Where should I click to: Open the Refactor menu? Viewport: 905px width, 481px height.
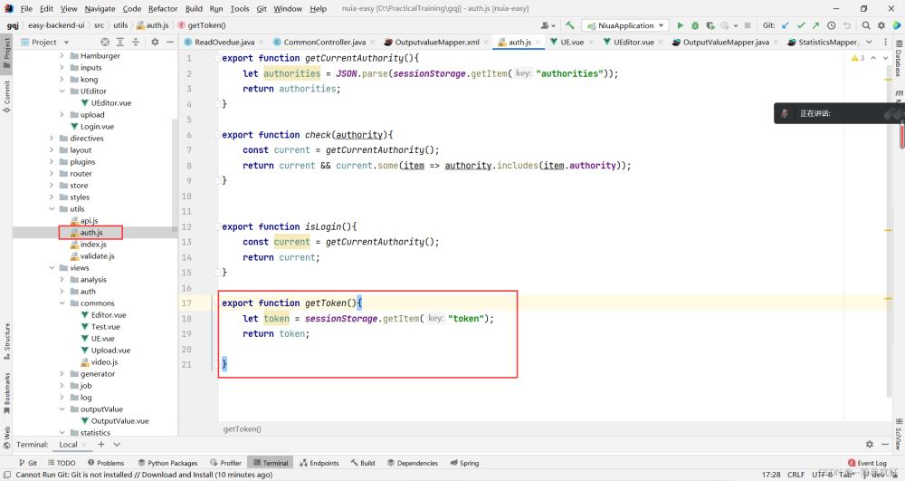(x=163, y=8)
